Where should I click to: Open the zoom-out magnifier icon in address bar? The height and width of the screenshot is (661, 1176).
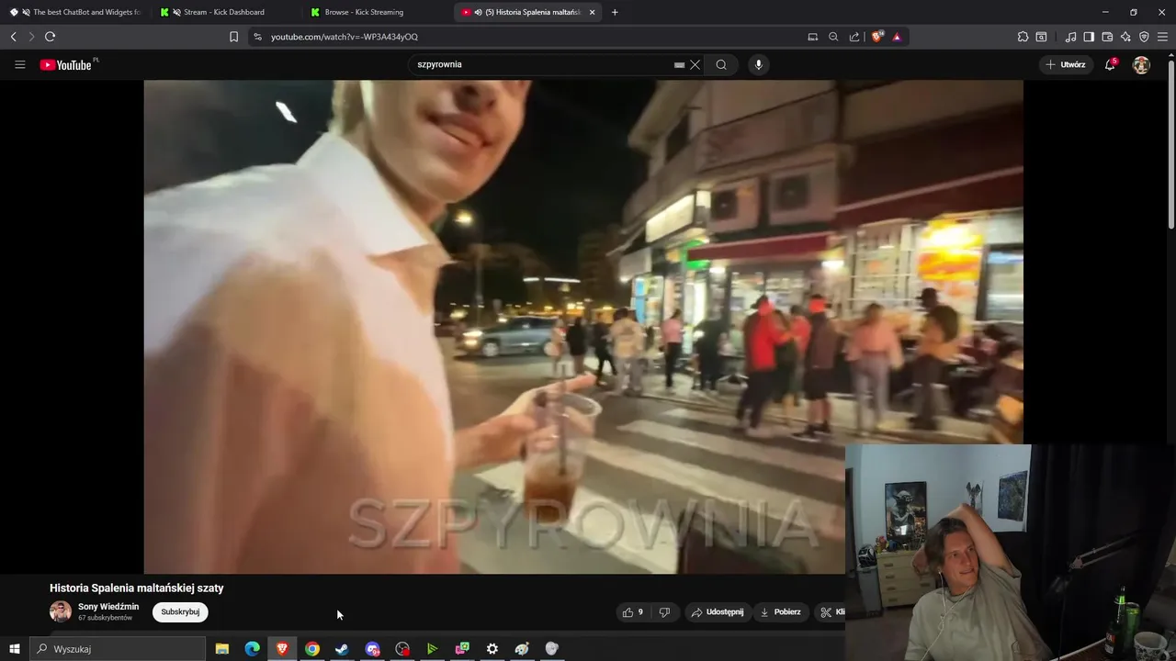tap(833, 37)
